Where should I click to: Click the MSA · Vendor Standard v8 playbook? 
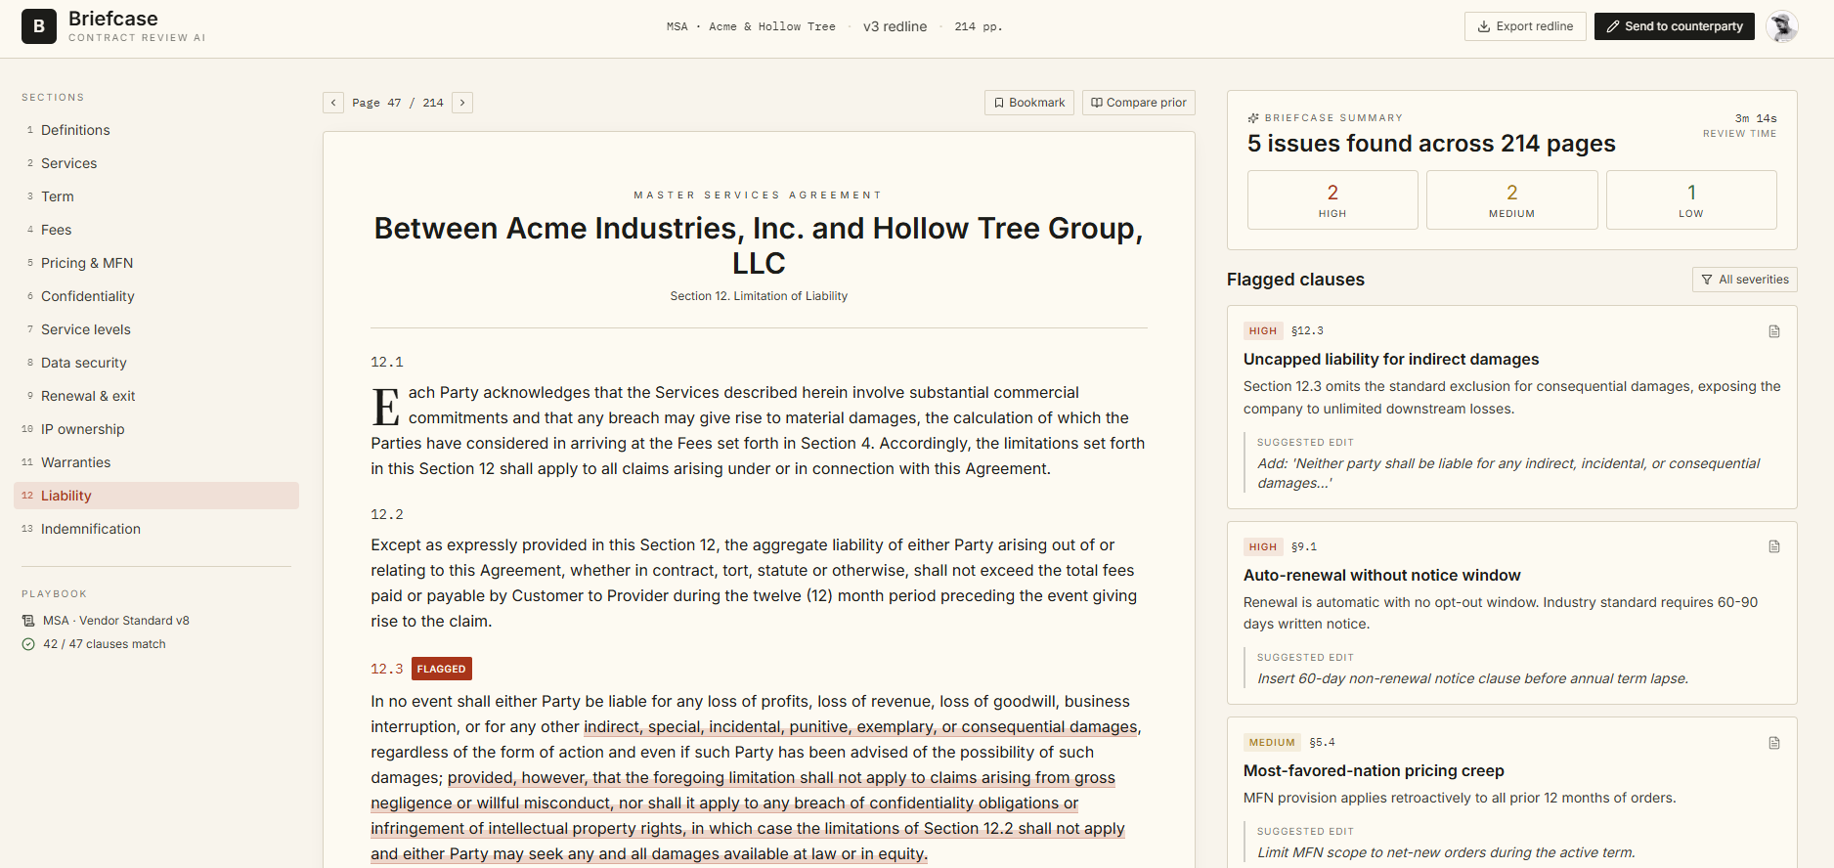pyautogui.click(x=116, y=621)
